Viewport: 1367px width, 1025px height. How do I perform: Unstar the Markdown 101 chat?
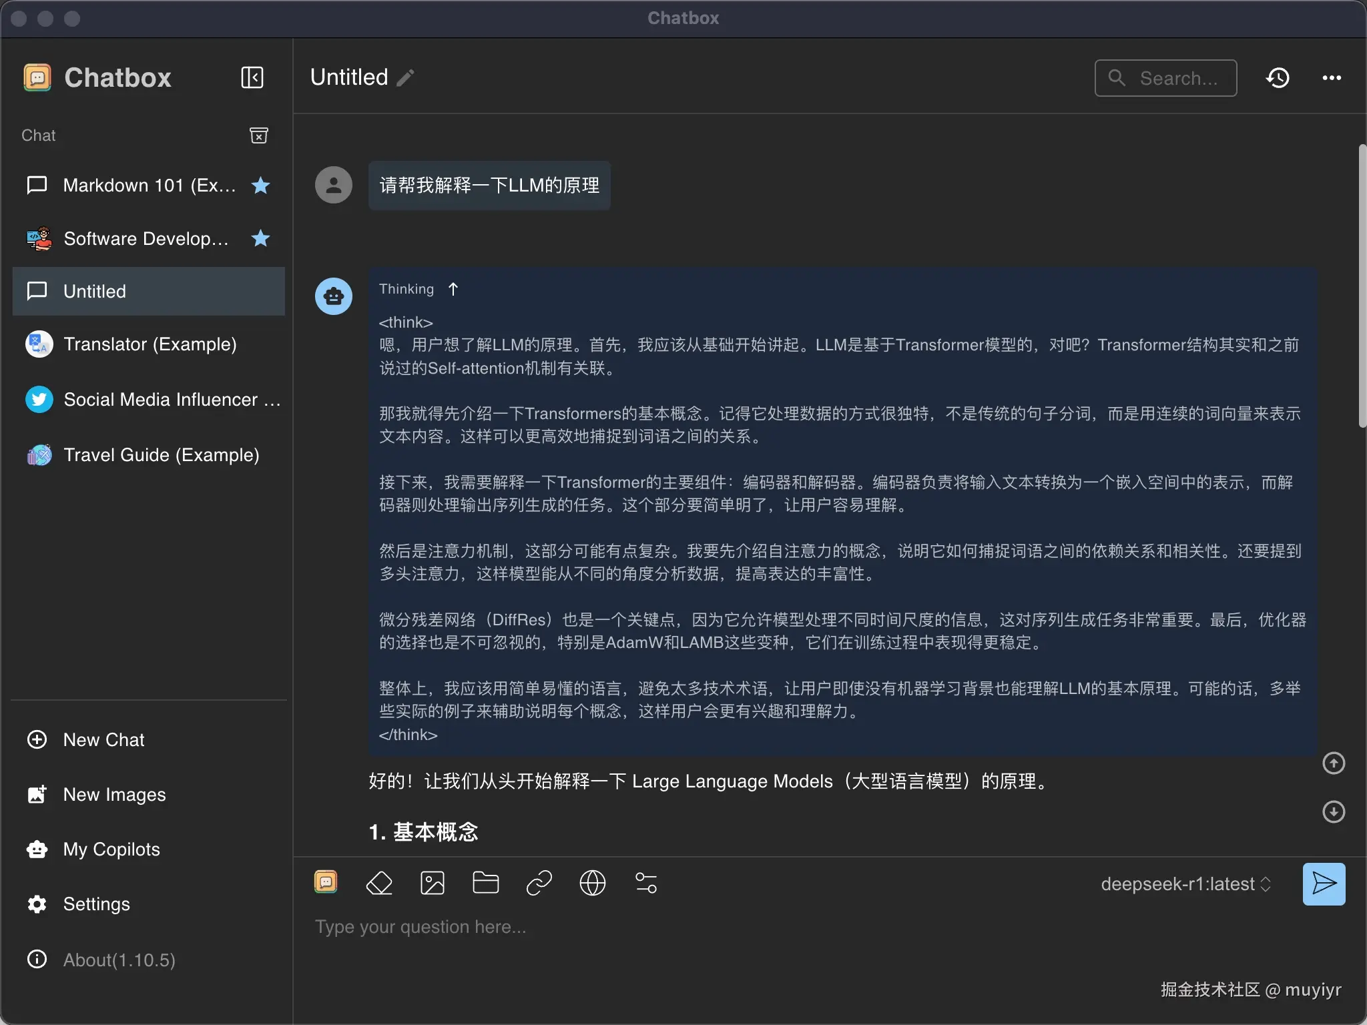[x=260, y=186]
